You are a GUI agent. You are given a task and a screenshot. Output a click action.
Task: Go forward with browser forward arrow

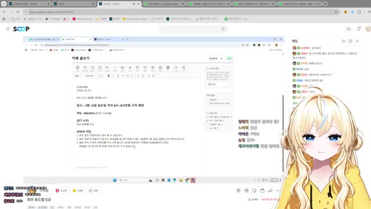click(x=11, y=12)
